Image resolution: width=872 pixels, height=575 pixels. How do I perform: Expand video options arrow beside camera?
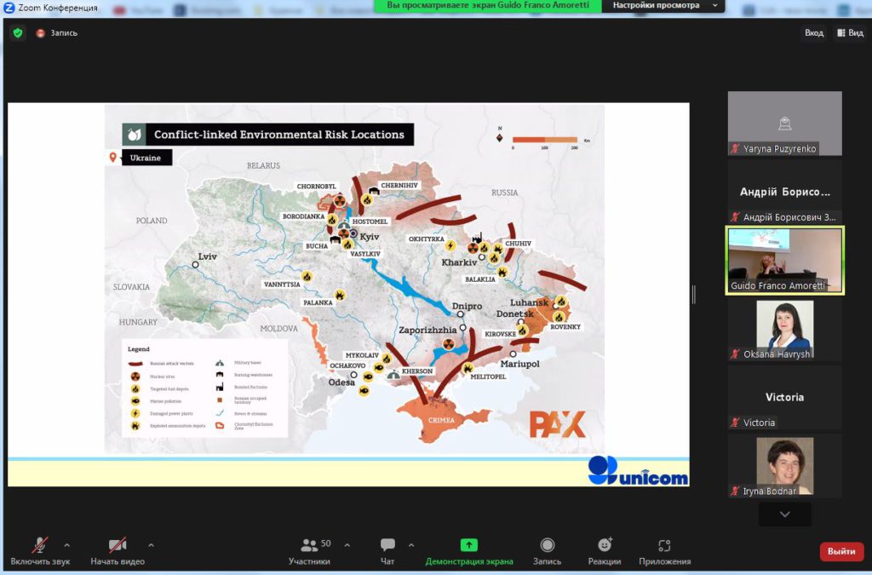click(x=151, y=545)
